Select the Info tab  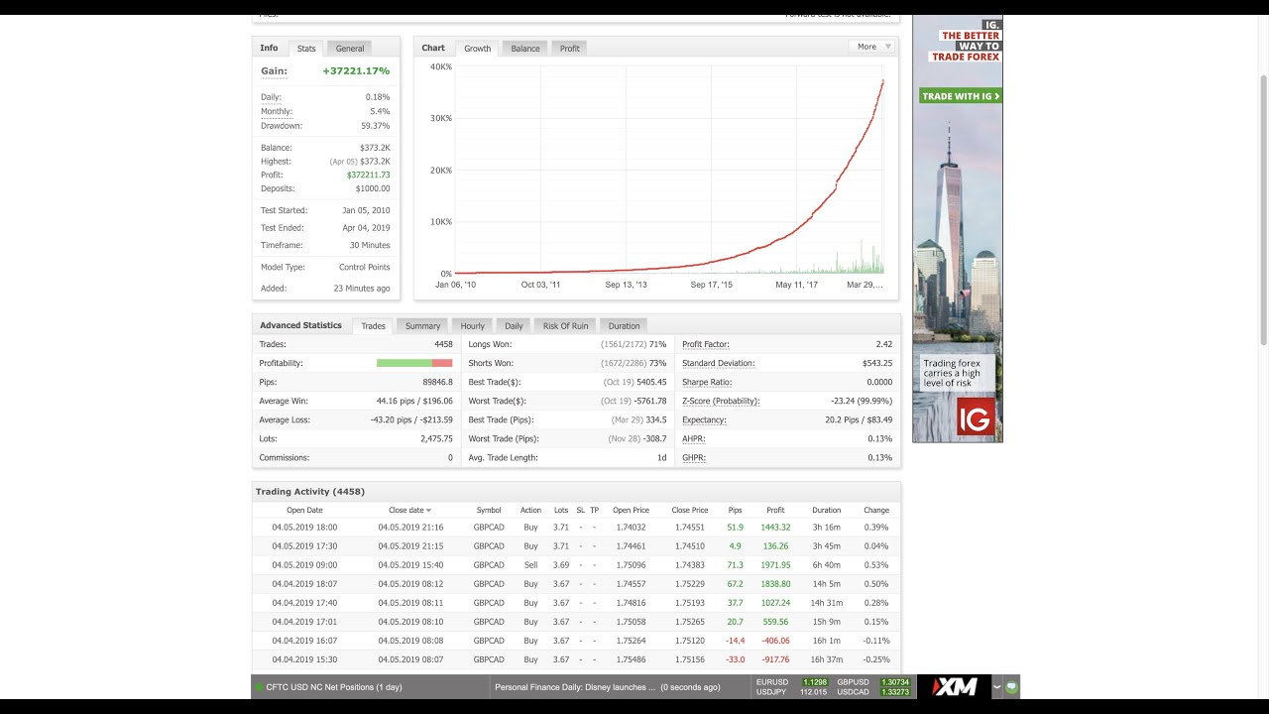tap(269, 48)
